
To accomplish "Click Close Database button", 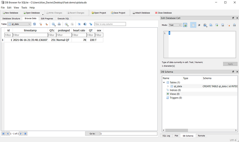I will point(164,13).
